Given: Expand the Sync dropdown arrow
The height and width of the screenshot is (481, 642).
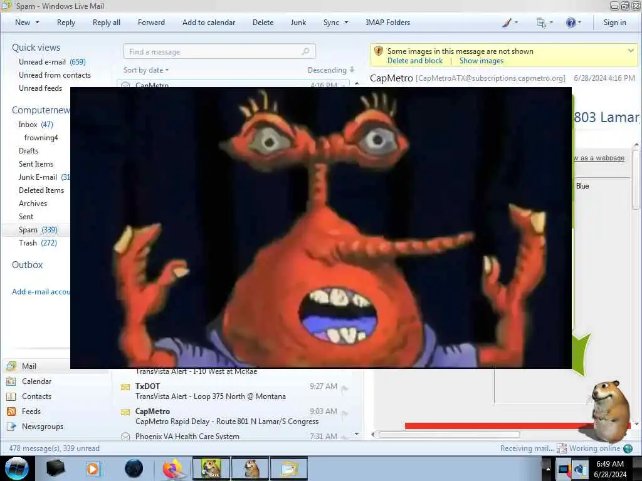Looking at the screenshot, I should pos(346,23).
